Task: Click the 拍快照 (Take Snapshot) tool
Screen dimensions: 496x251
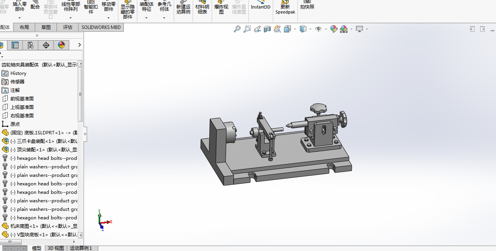Action: (x=307, y=5)
